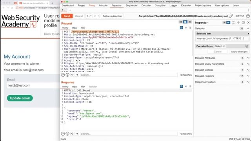This screenshot has width=251, height=141.
Task: Click Cancel in Inspector
Action: coord(218,52)
